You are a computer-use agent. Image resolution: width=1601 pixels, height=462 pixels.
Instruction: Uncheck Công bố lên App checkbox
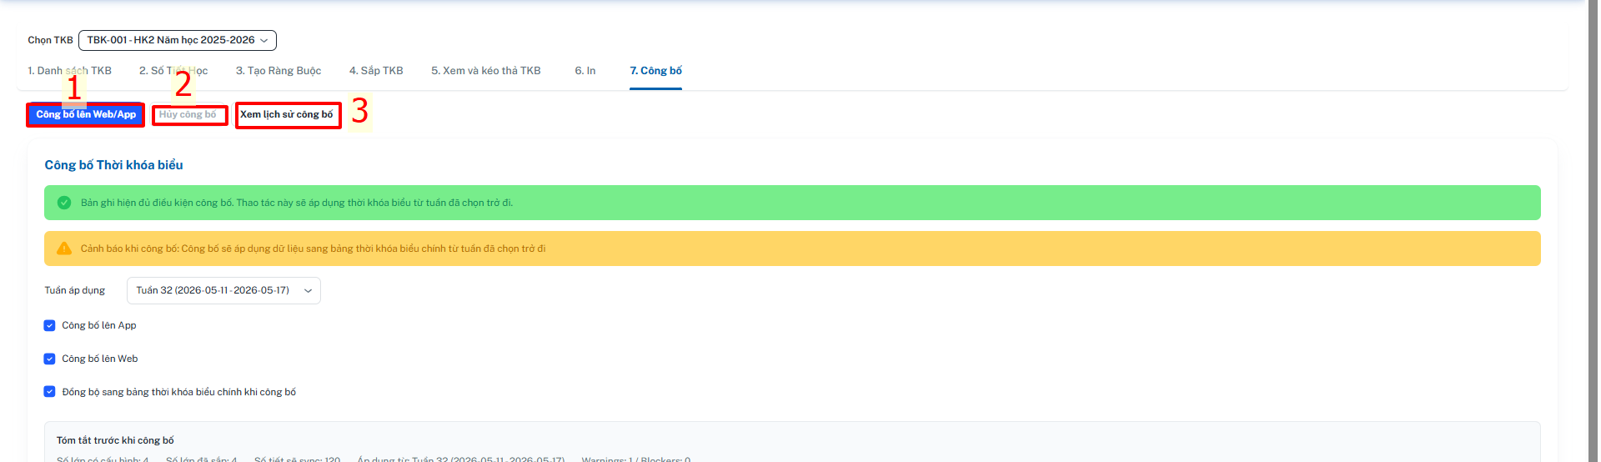click(49, 325)
